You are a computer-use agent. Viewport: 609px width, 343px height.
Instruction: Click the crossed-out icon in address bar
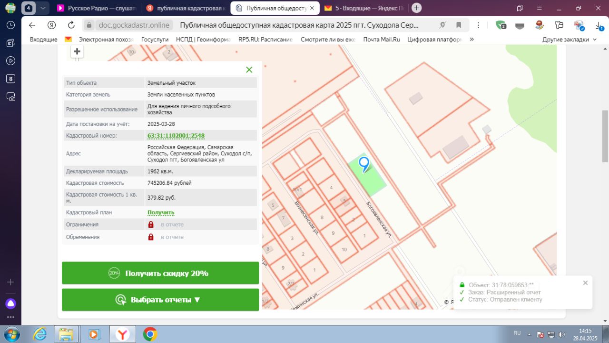[443, 25]
